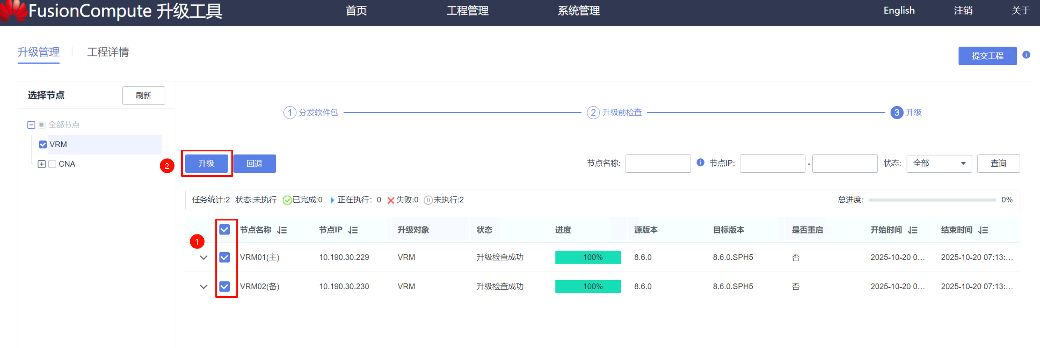The image size is (1040, 348).
Task: Click the 节点名称 search input field
Action: [658, 163]
